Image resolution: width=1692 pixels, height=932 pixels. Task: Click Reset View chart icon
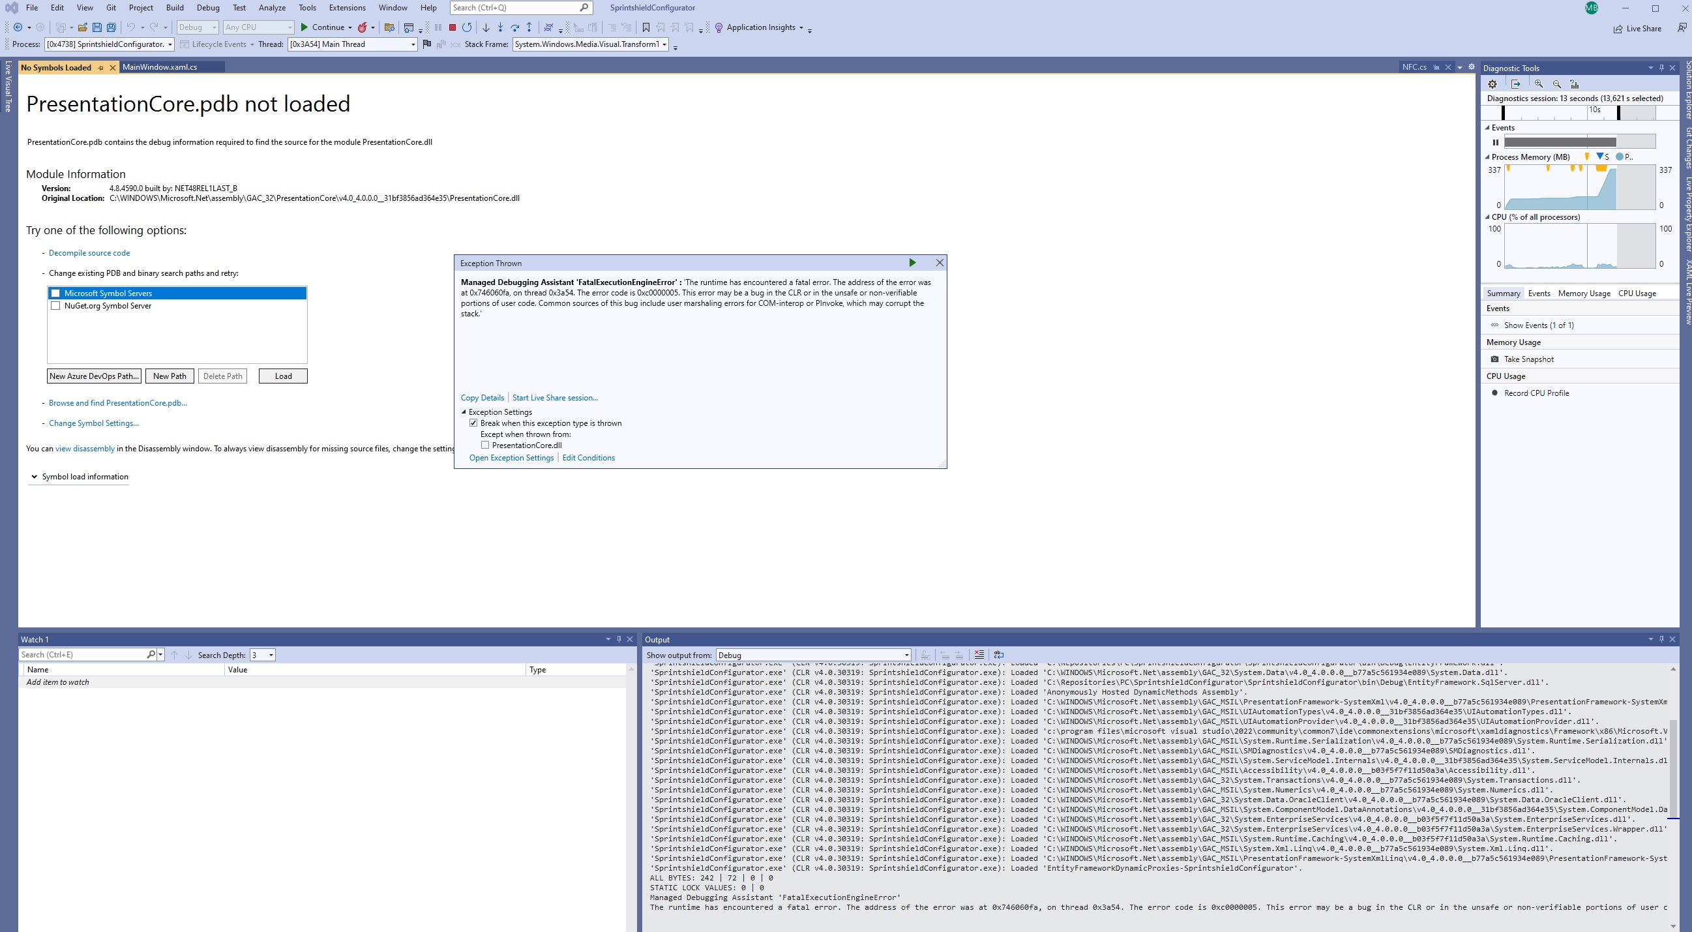pos(1575,84)
